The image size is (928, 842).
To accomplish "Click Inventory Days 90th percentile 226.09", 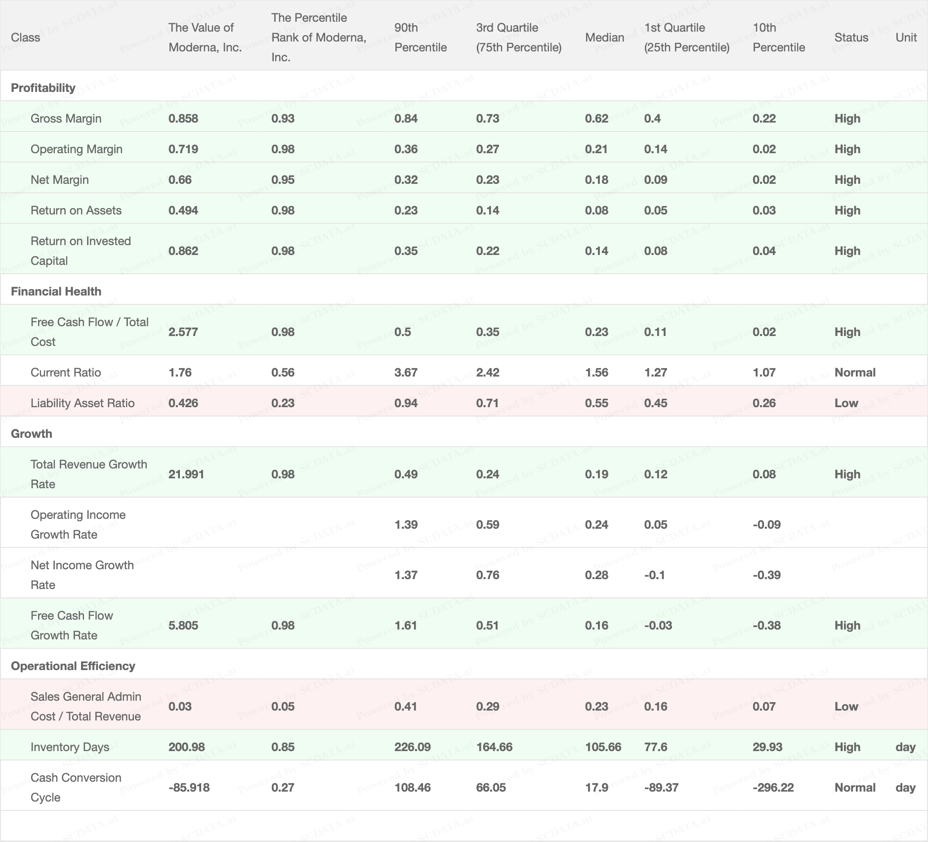I will [412, 747].
